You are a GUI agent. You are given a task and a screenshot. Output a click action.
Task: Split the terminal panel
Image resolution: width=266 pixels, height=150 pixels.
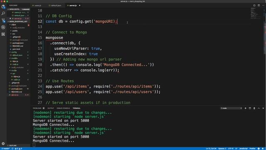point(250,108)
